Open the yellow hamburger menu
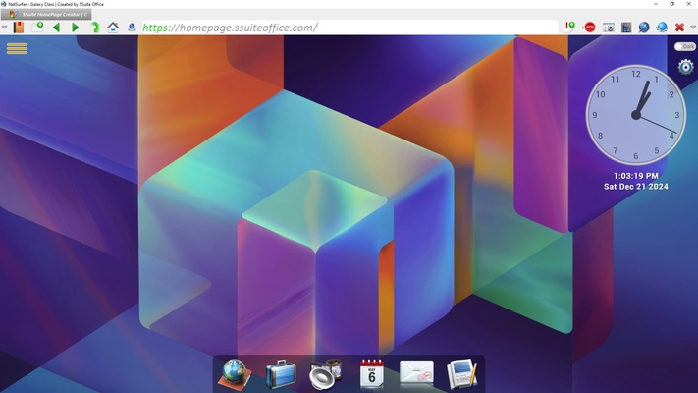698x393 pixels. tap(17, 48)
